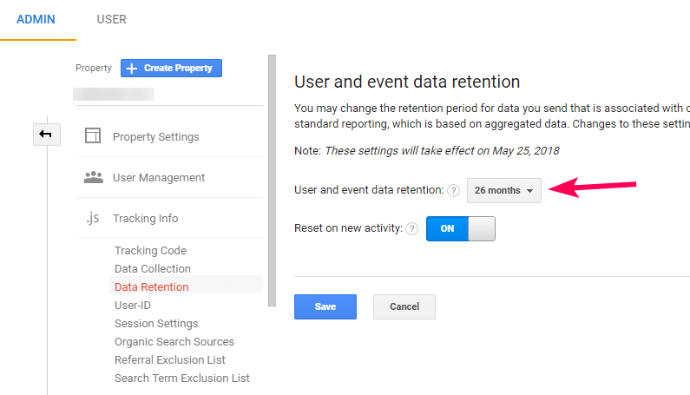Viewport: 690px width, 395px height.
Task: Click the Create Property button
Action: pyautogui.click(x=171, y=68)
